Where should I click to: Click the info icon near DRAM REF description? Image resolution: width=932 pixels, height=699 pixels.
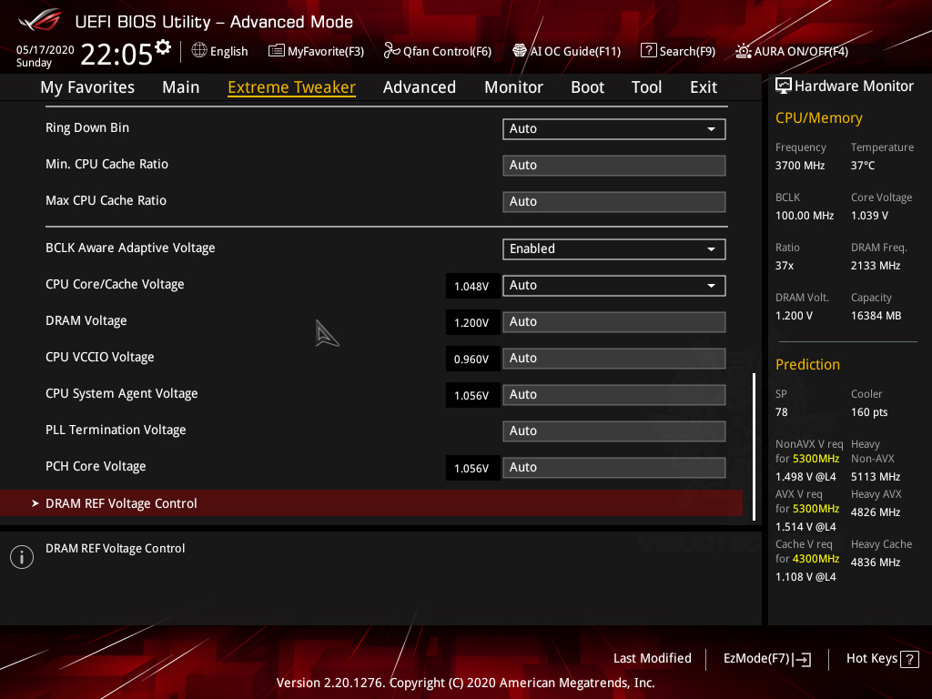[x=21, y=556]
